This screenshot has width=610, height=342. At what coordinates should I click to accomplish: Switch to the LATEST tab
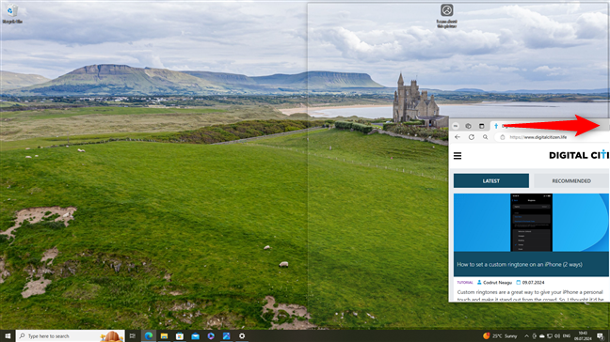pyautogui.click(x=491, y=181)
